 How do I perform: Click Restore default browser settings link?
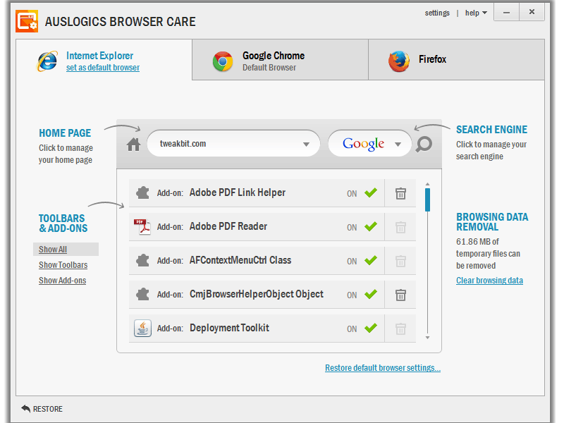point(383,367)
